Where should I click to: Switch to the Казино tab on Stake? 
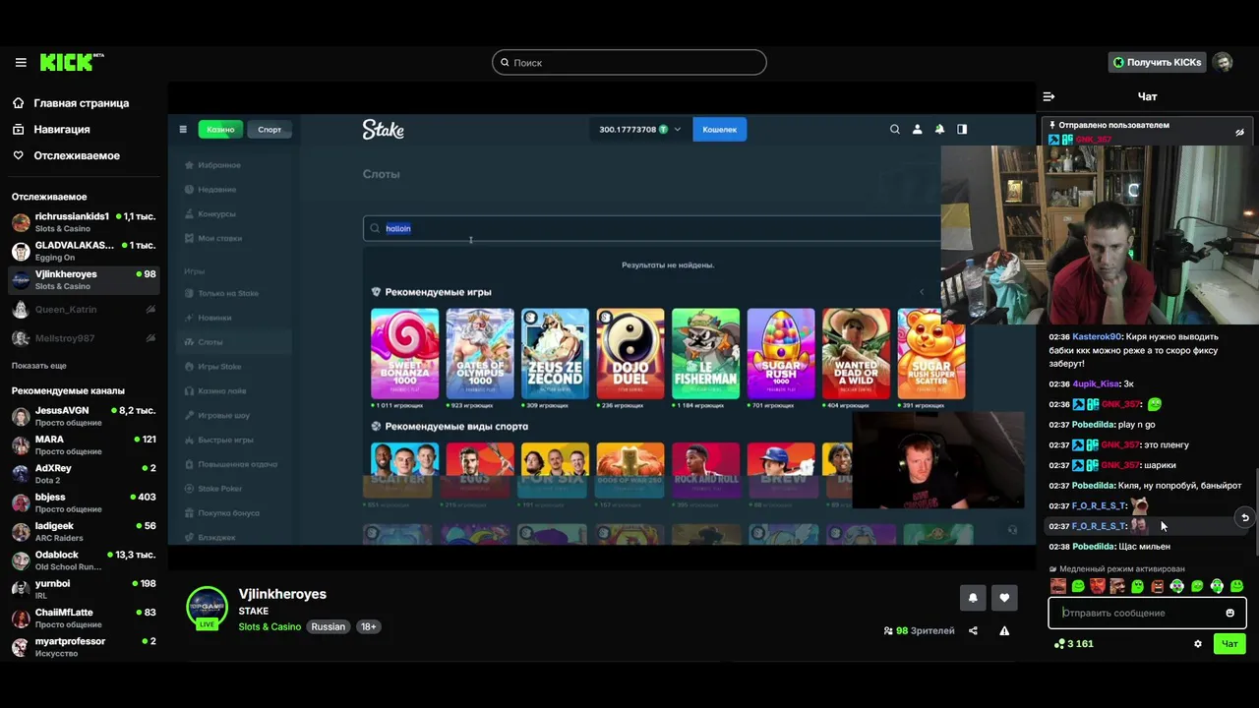pyautogui.click(x=220, y=129)
